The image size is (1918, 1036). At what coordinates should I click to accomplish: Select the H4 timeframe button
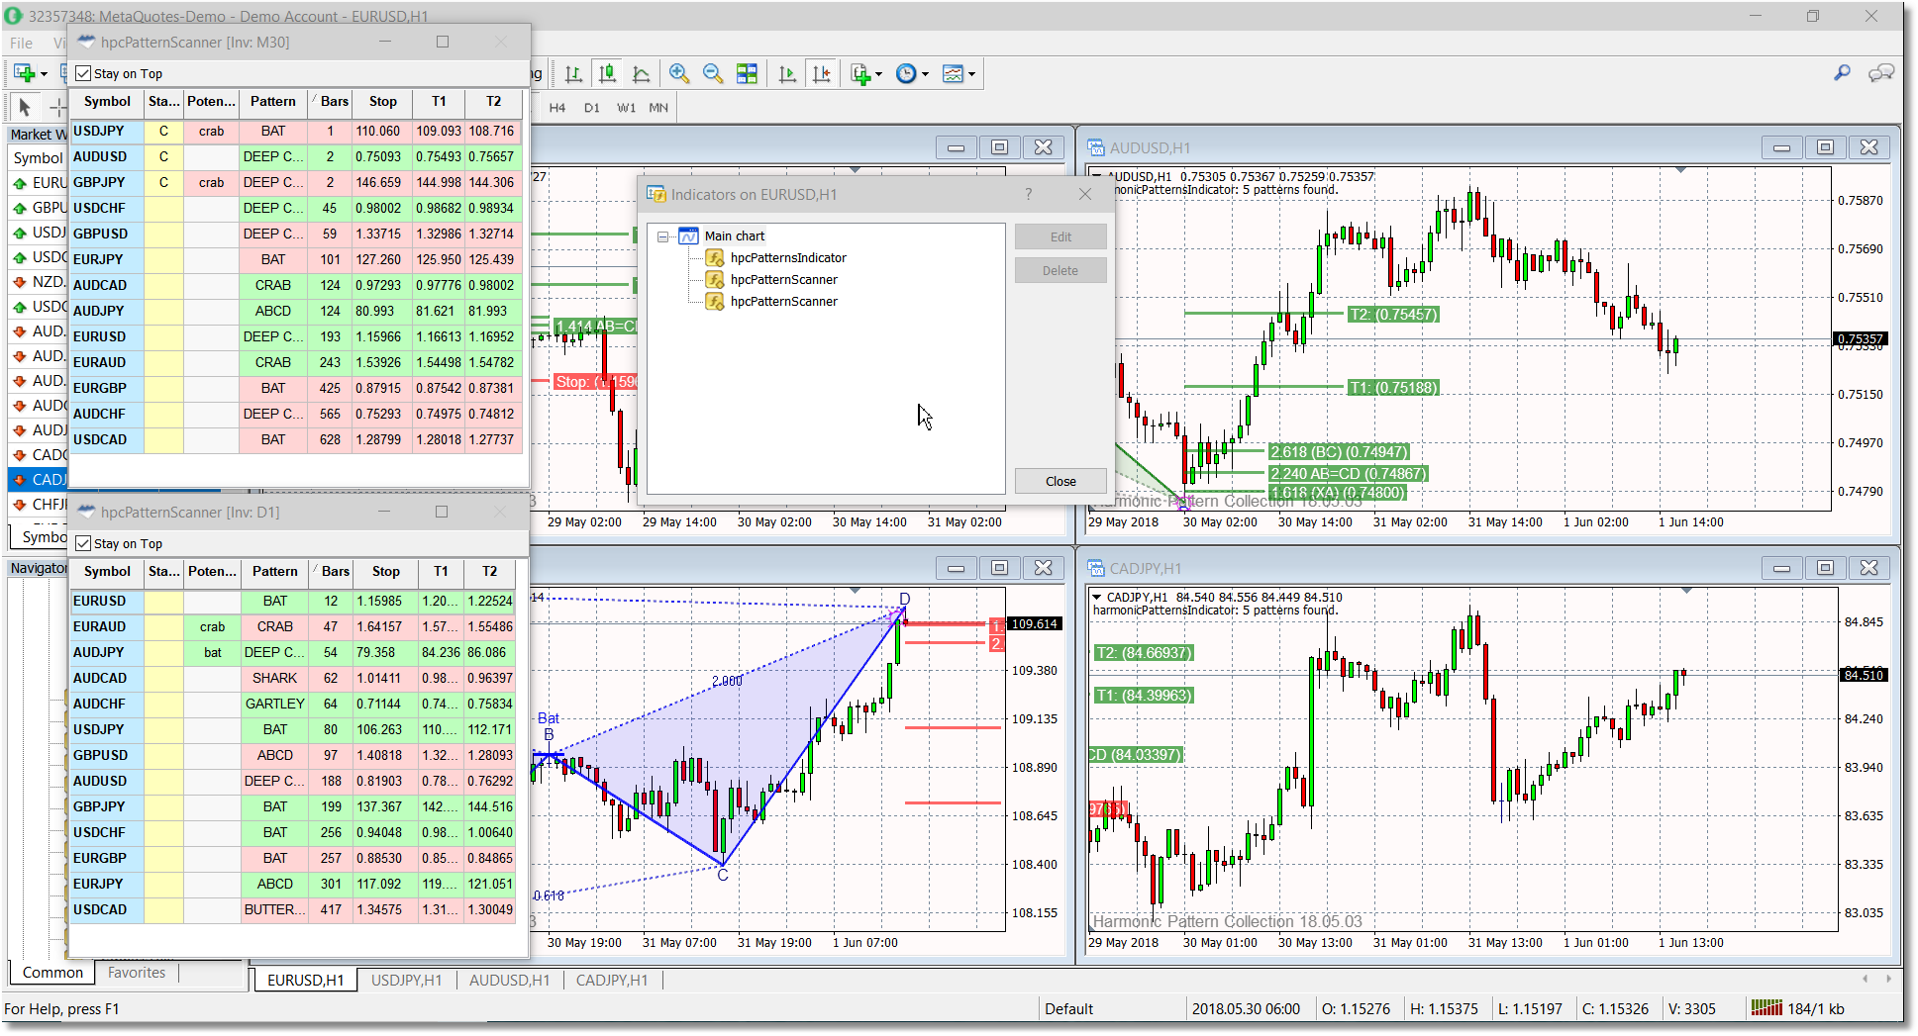pyautogui.click(x=557, y=108)
